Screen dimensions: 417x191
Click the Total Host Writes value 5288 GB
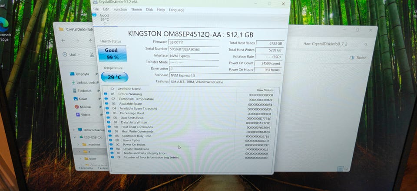(x=269, y=50)
